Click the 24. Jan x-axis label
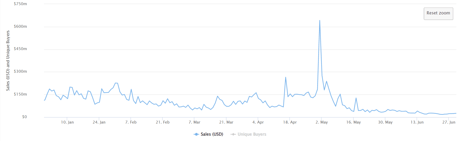The width and height of the screenshot is (460, 141). (x=99, y=122)
